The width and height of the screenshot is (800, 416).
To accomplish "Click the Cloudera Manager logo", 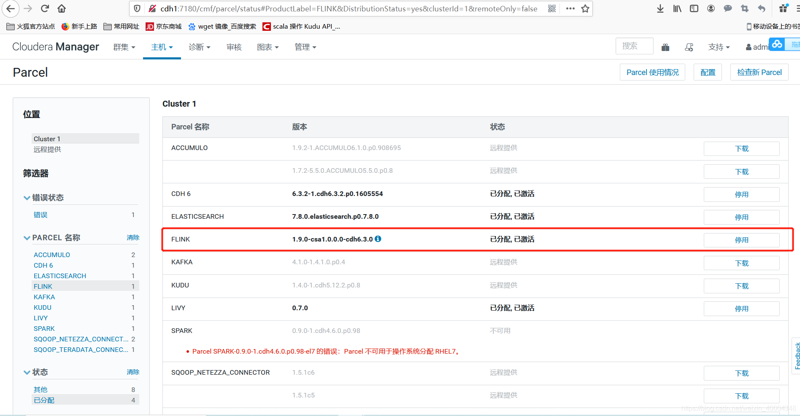I will 56,47.
